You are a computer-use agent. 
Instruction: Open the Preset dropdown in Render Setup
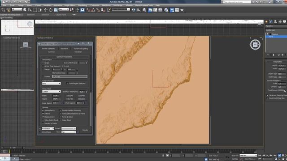69,128
